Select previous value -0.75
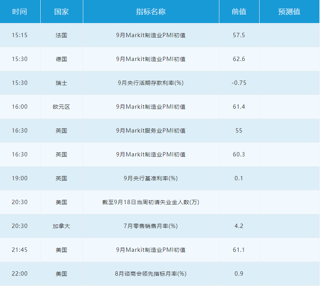 click(x=239, y=83)
